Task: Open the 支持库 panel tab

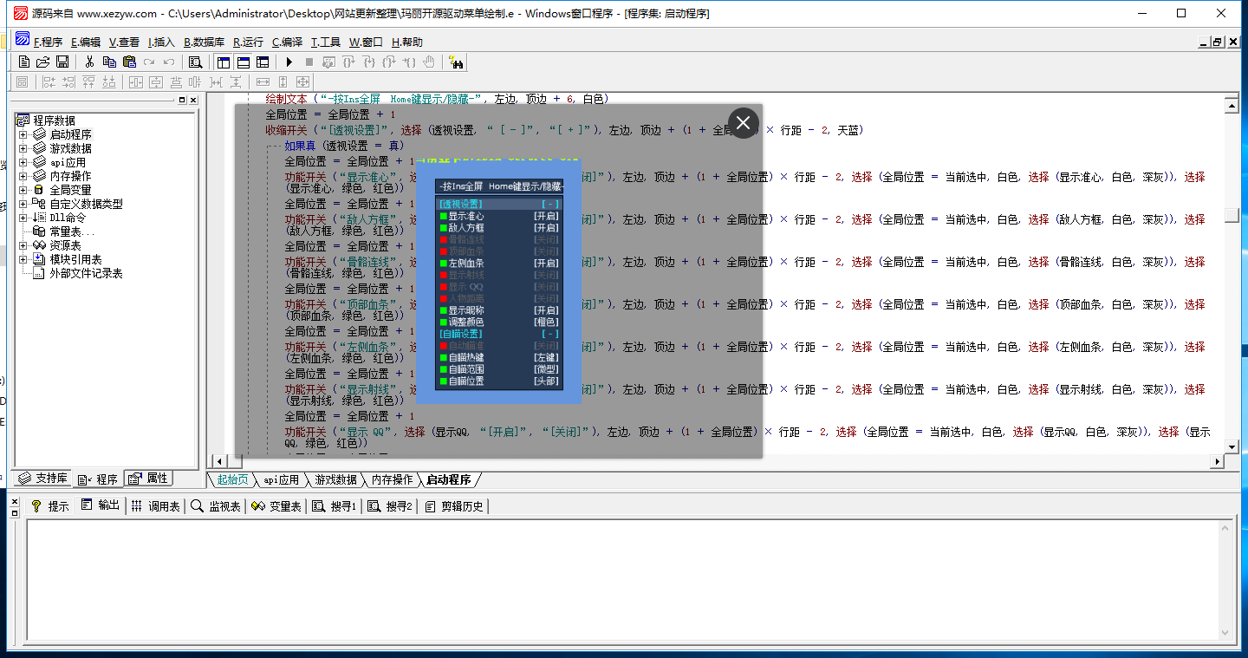Action: tap(43, 479)
